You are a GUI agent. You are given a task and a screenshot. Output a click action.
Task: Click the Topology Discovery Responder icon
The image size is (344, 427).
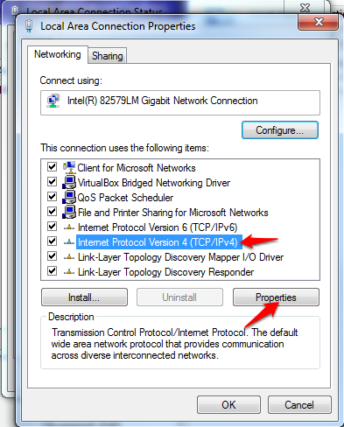(x=69, y=272)
